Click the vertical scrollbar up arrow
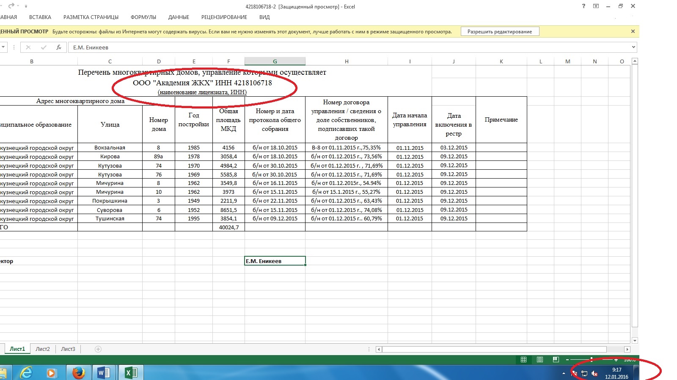677x380 pixels. coord(635,62)
